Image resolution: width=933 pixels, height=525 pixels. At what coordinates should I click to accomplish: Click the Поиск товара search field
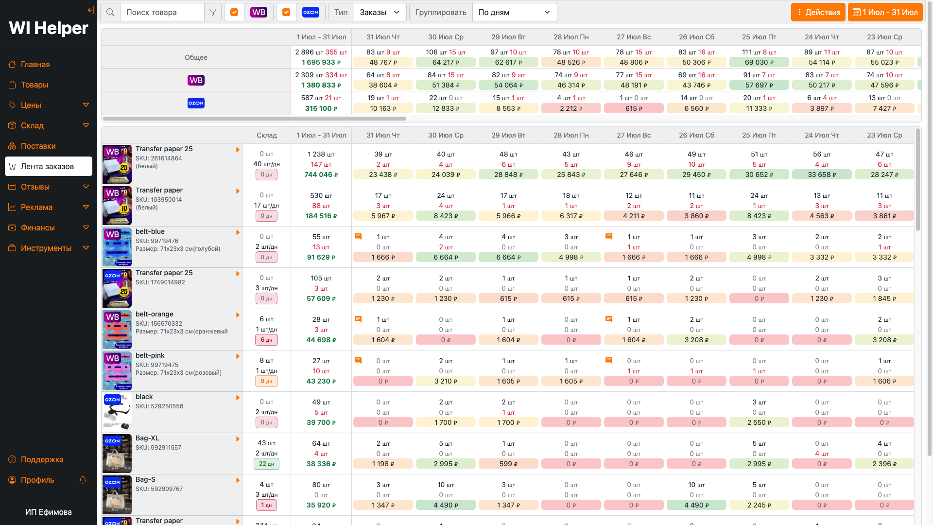tap(162, 12)
